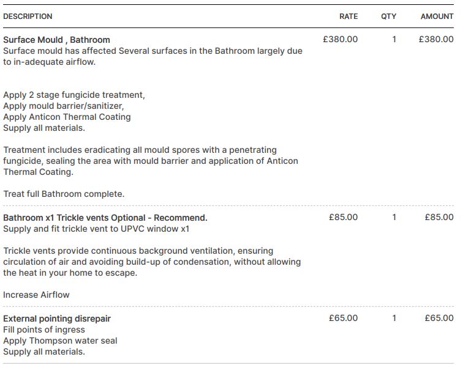Click the DESCRIPTION column header
Screen dimensions: 463x365
(x=28, y=17)
